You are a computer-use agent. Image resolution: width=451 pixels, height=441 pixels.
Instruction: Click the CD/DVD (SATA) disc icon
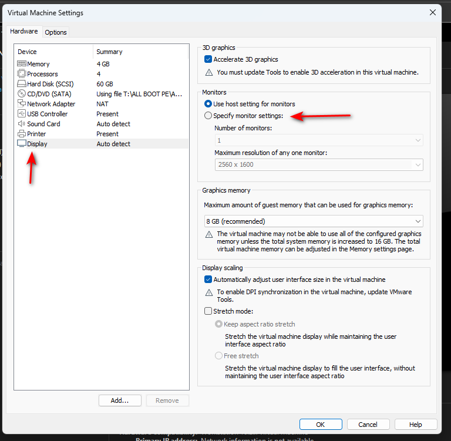[x=22, y=93]
